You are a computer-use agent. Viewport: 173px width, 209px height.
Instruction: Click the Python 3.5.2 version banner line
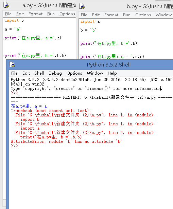coord(92,80)
